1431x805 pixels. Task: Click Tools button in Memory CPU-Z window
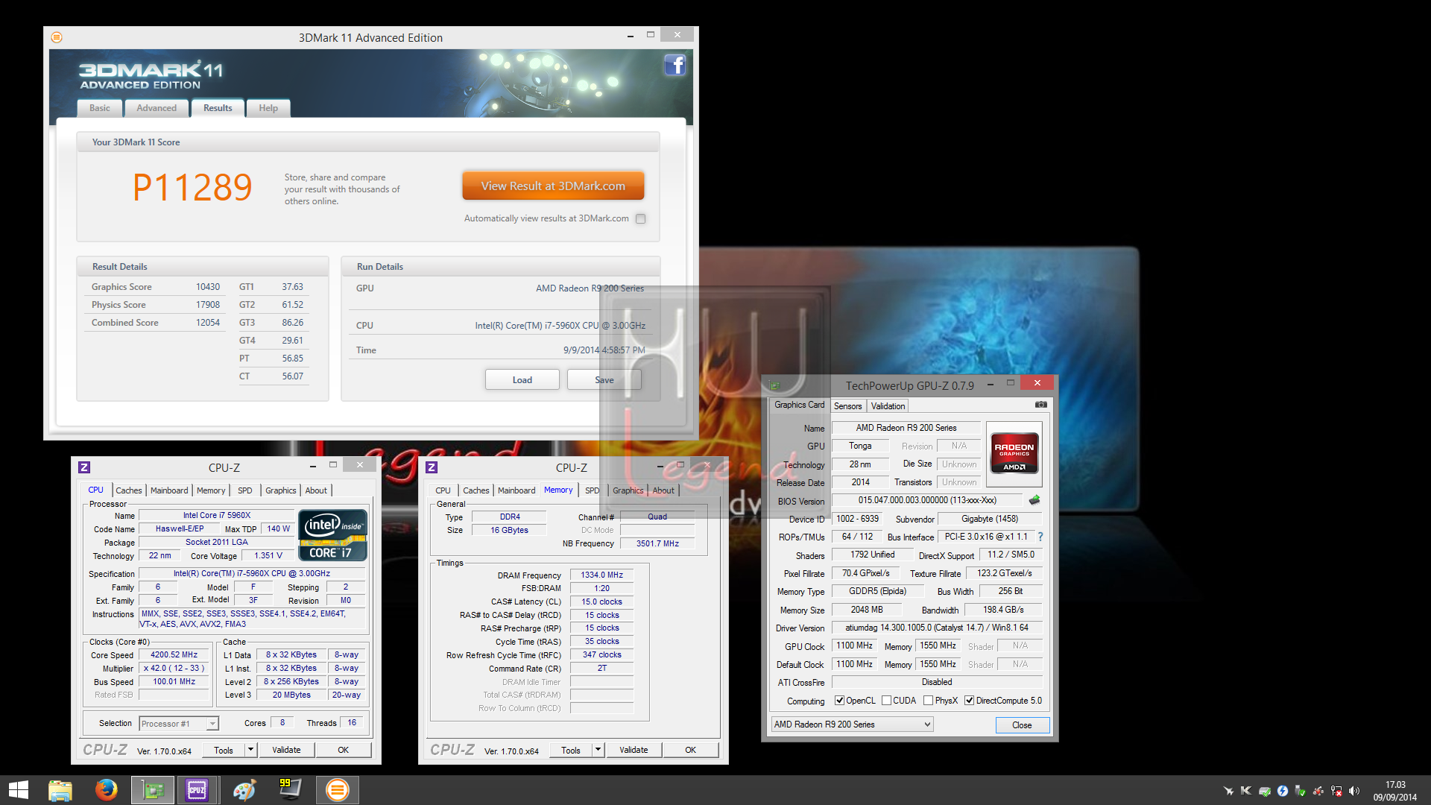pyautogui.click(x=571, y=750)
